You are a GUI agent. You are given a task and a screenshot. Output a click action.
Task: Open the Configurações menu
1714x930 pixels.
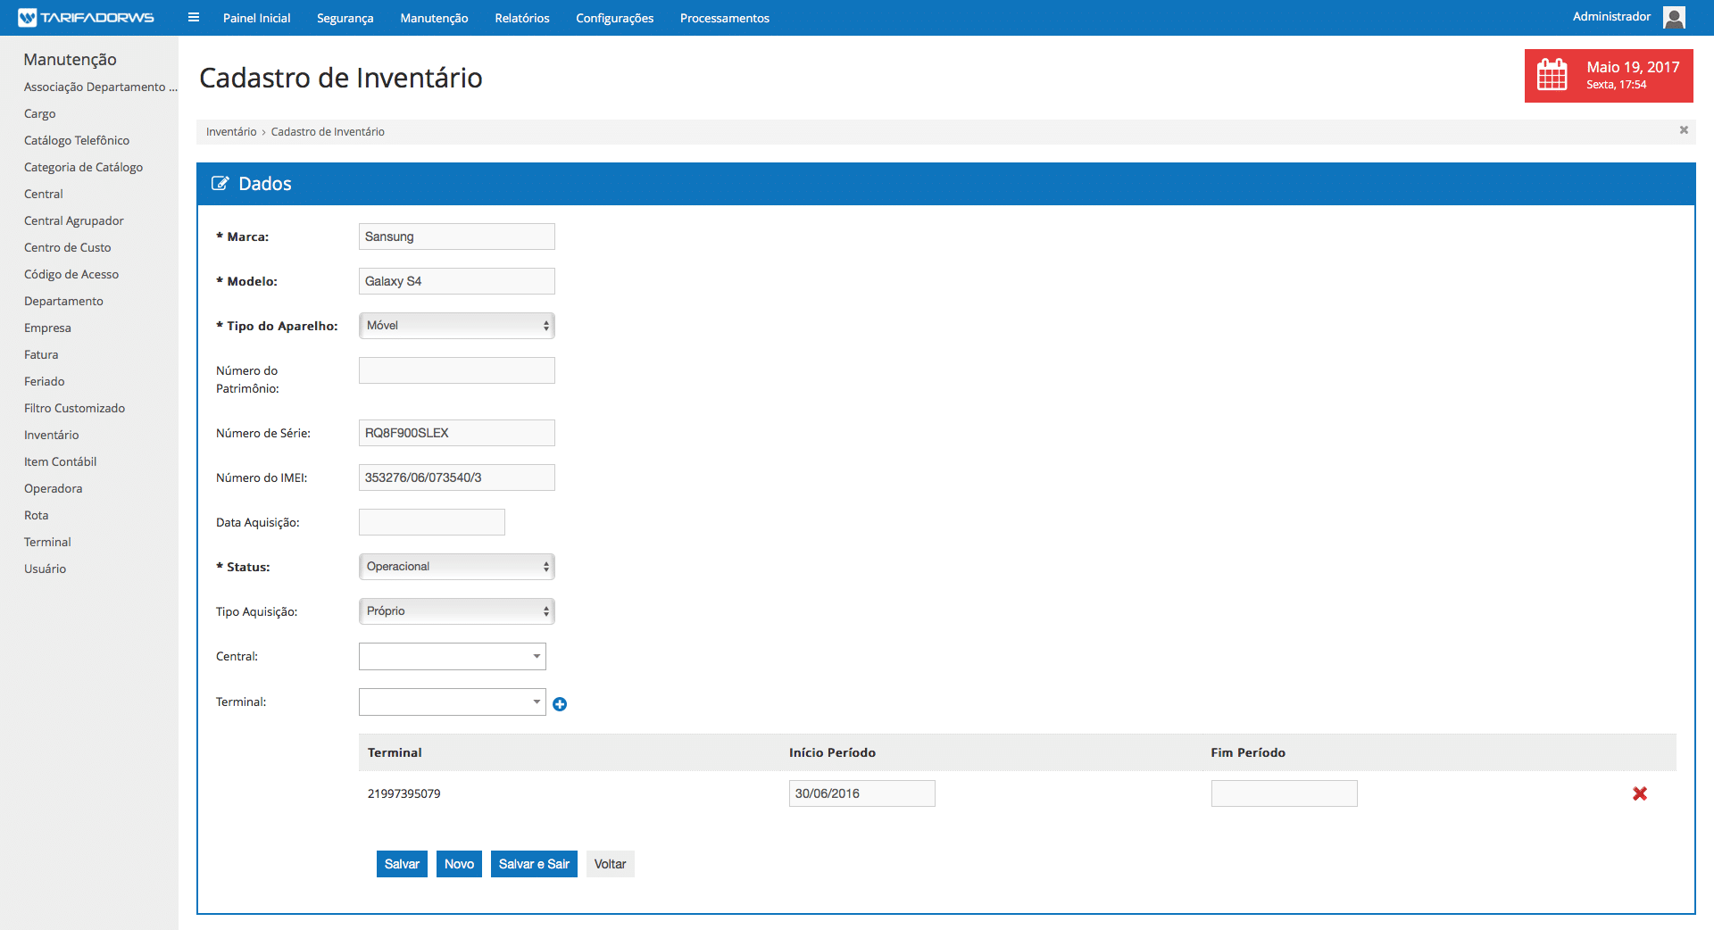coord(614,18)
